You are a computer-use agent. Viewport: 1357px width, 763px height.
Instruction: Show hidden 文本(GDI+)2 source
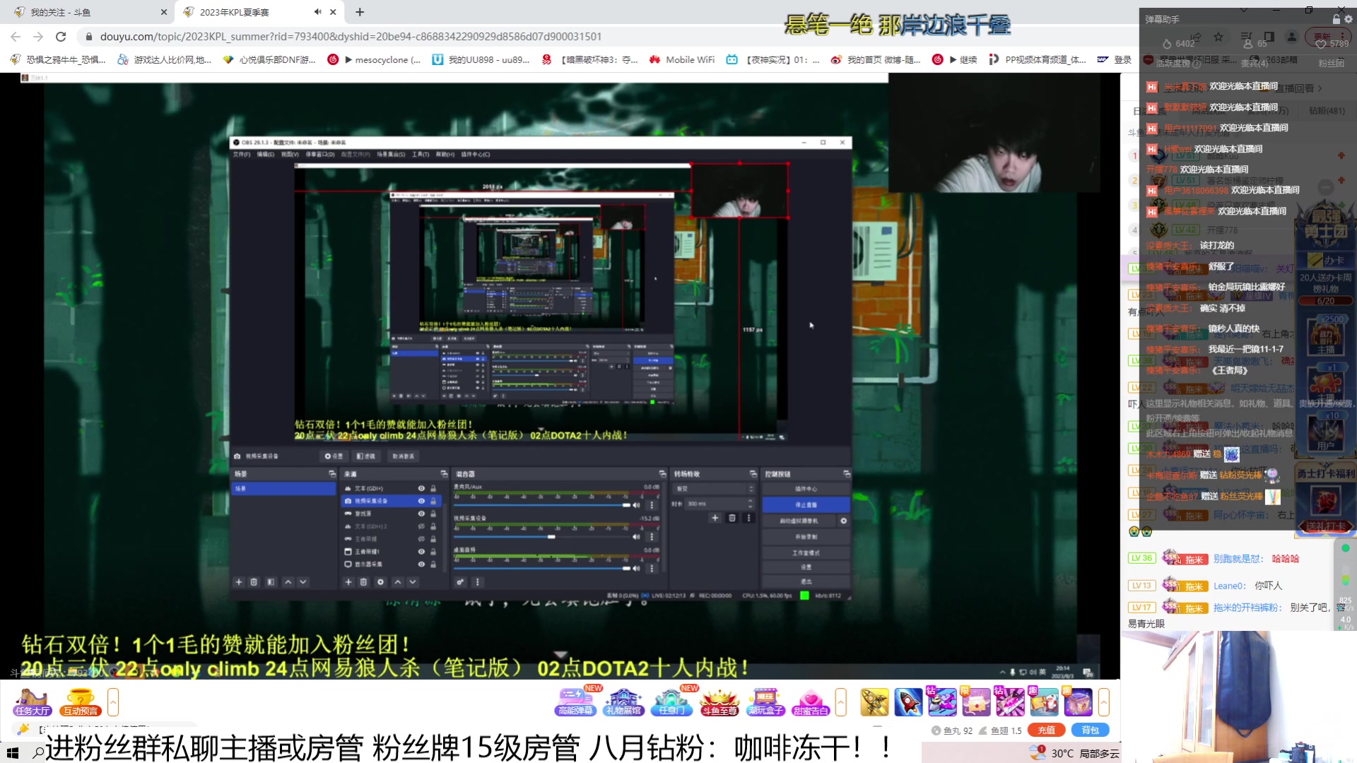[421, 526]
